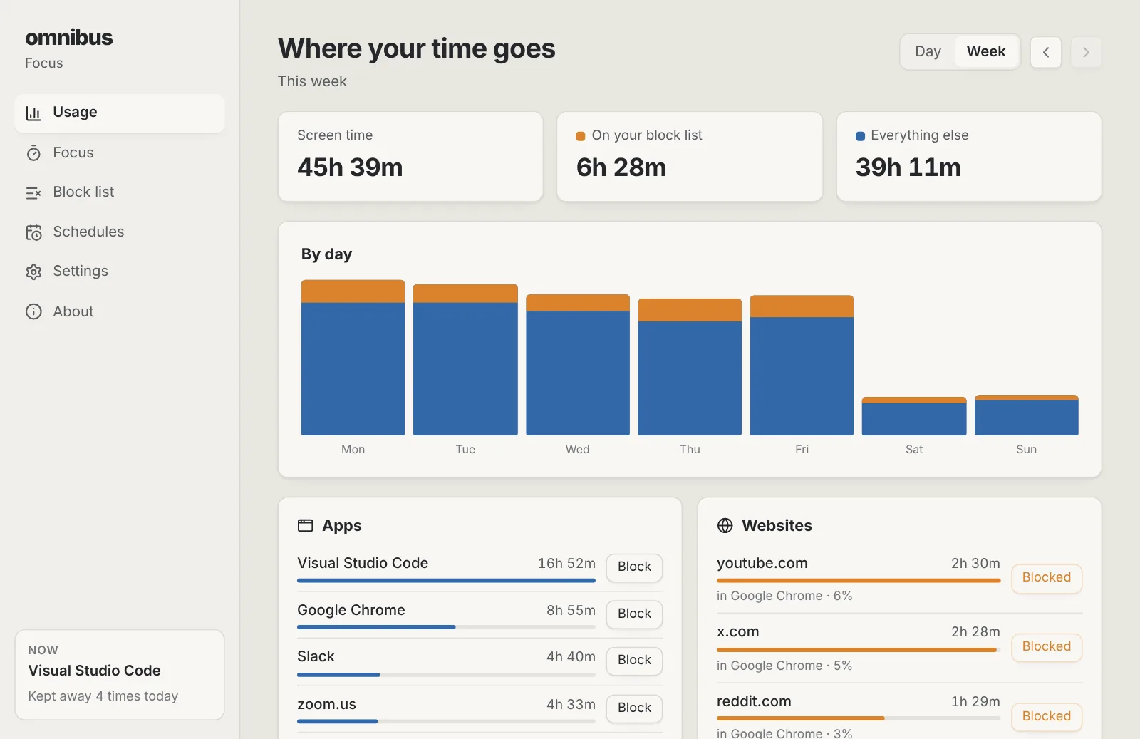This screenshot has height=739, width=1140.
Task: Click the Thursday bar in chart
Action: coord(690,367)
